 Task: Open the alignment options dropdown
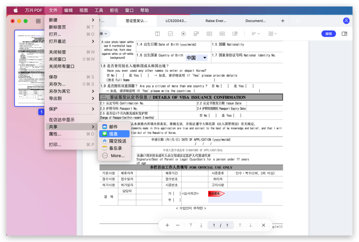point(256,34)
